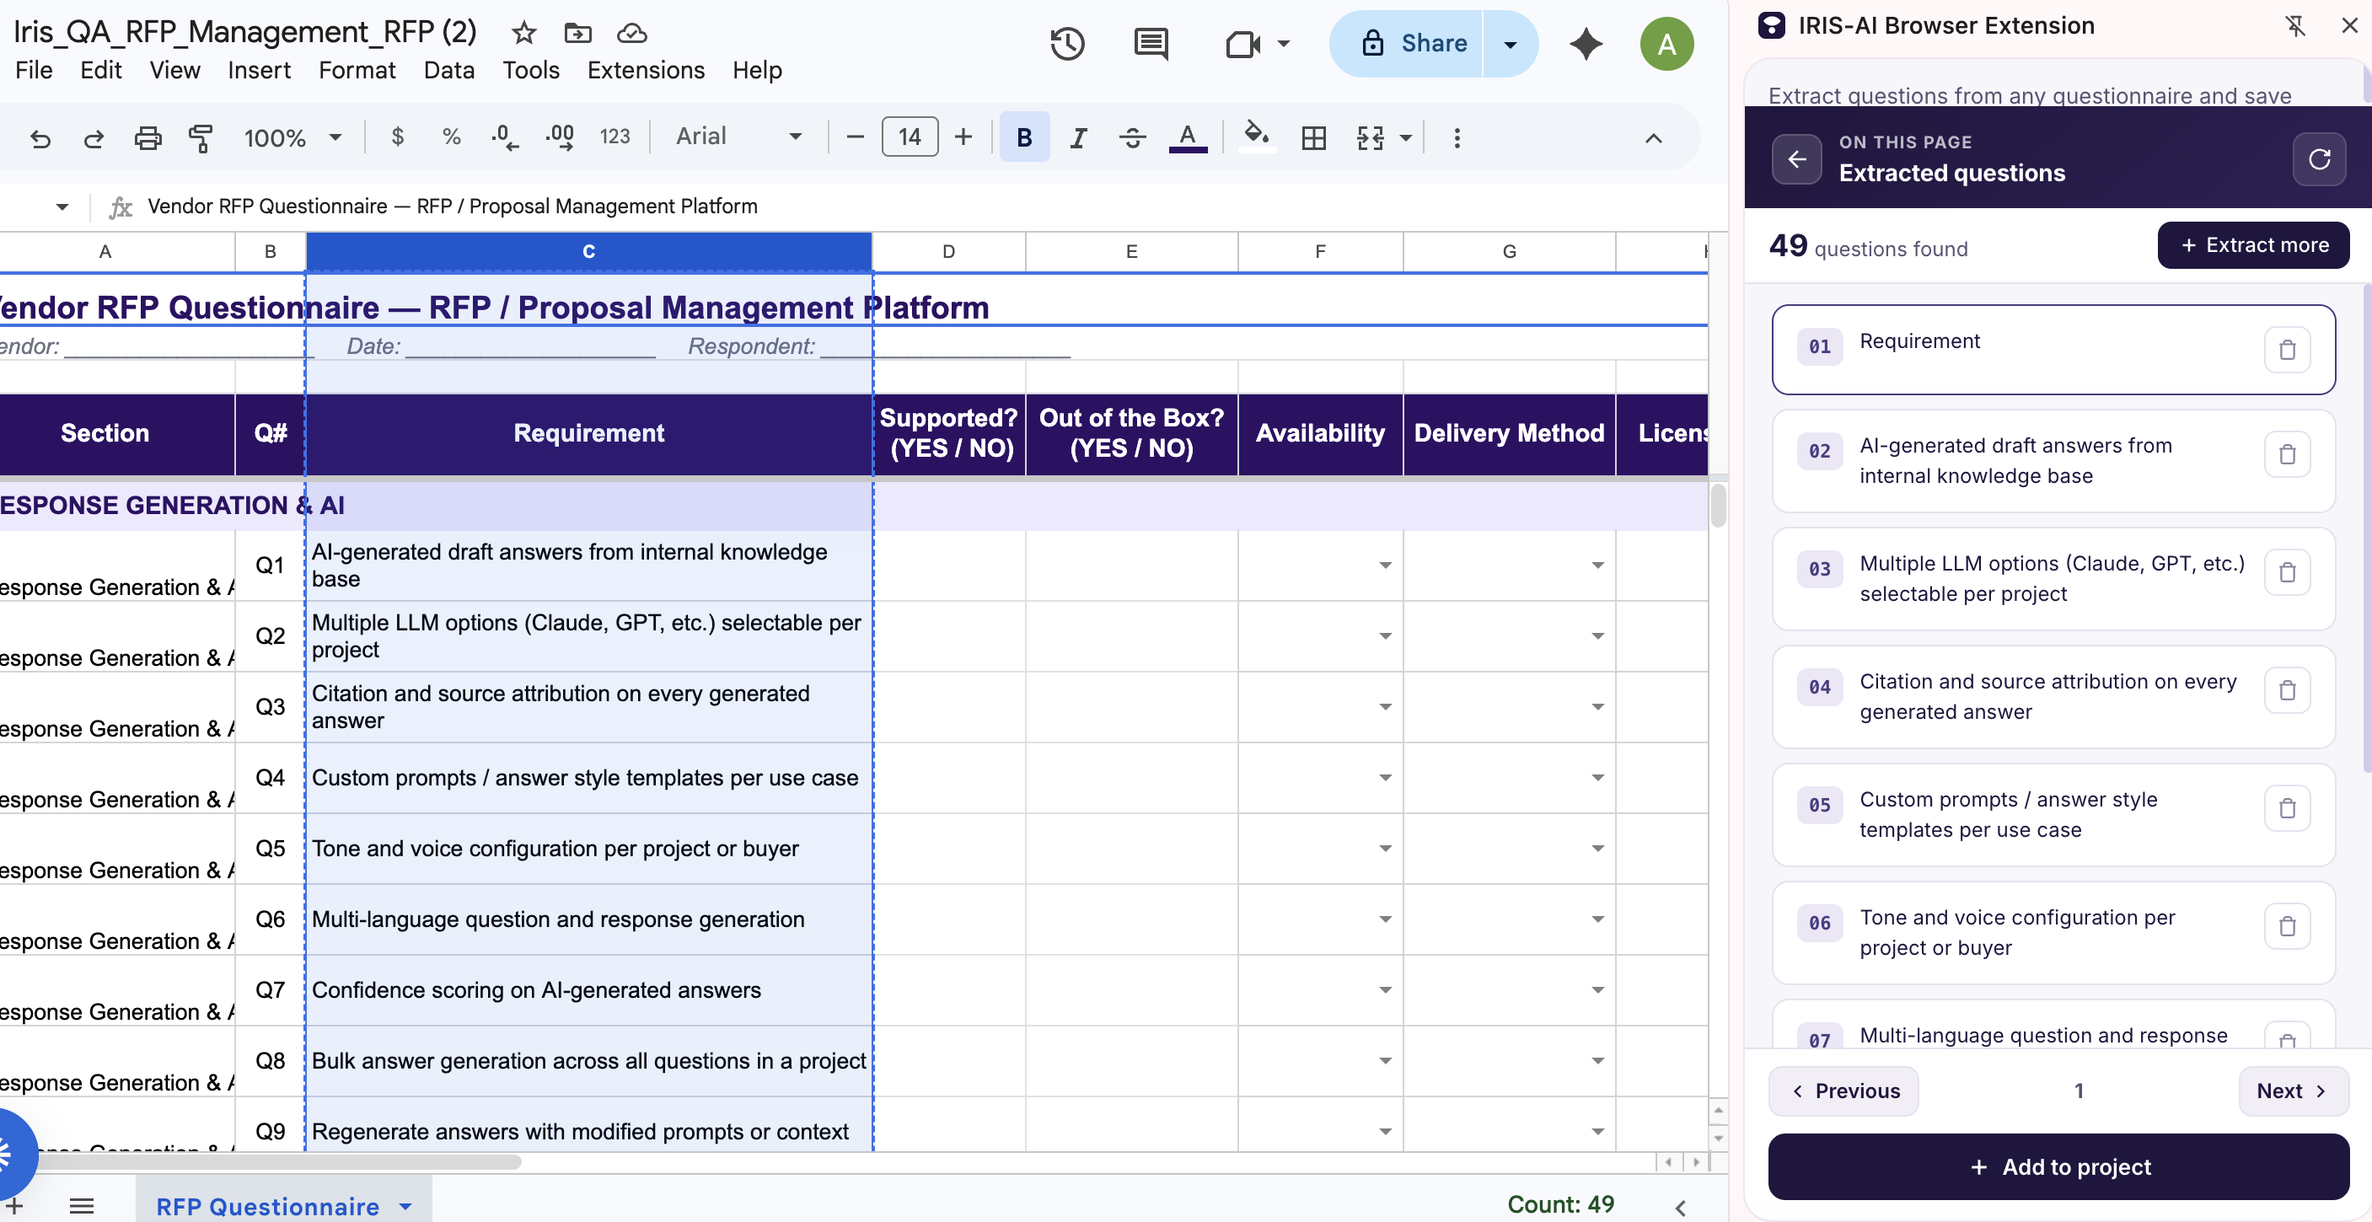Open the Q5 Availability dropdown

click(1385, 849)
